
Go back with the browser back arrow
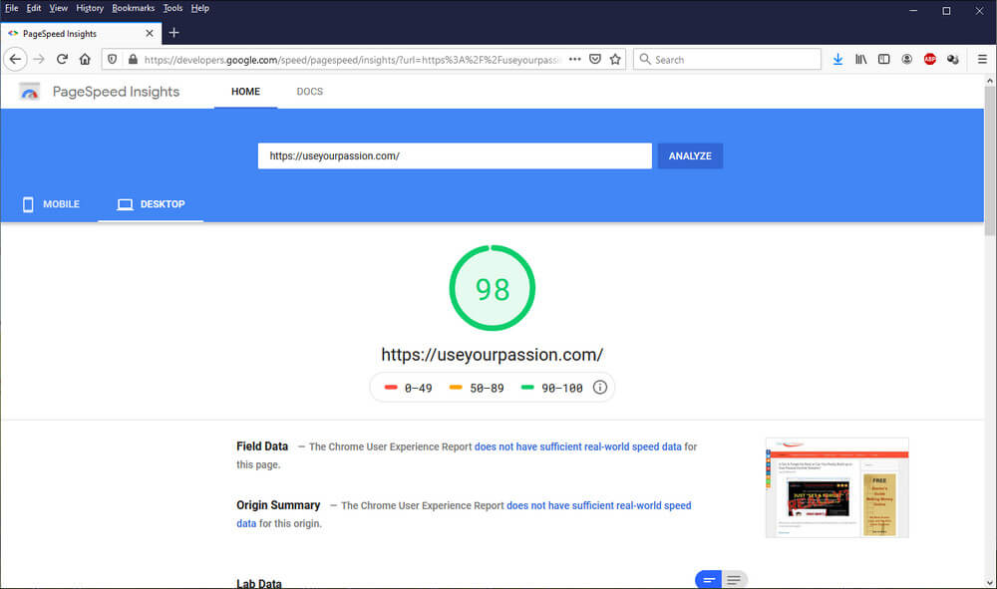[15, 59]
